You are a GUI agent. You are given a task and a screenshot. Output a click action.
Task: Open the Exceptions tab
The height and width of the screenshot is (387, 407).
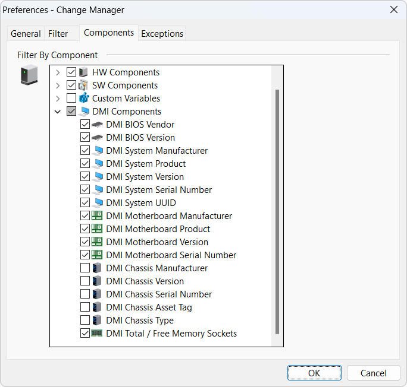162,34
